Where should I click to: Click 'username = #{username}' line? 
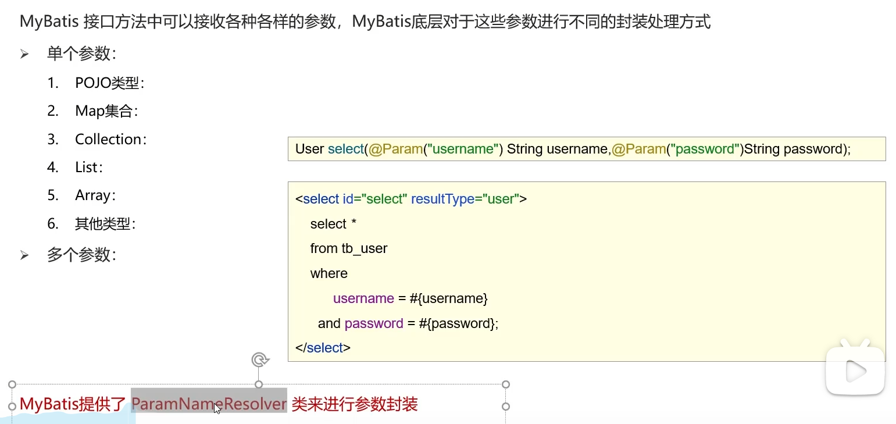pos(410,298)
